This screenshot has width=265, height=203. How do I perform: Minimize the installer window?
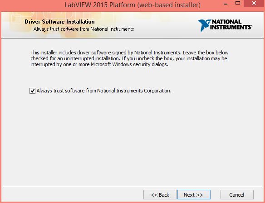[x=226, y=4]
